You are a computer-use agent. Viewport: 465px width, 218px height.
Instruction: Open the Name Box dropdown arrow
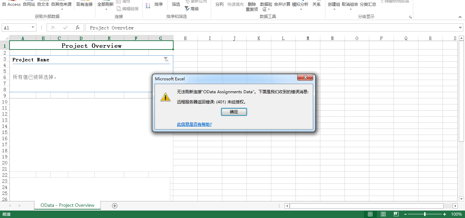(x=33, y=27)
